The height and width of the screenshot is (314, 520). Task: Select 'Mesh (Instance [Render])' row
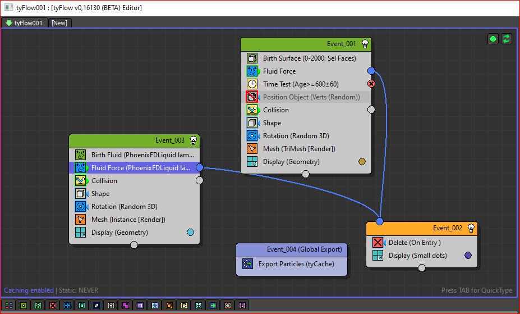coord(134,220)
